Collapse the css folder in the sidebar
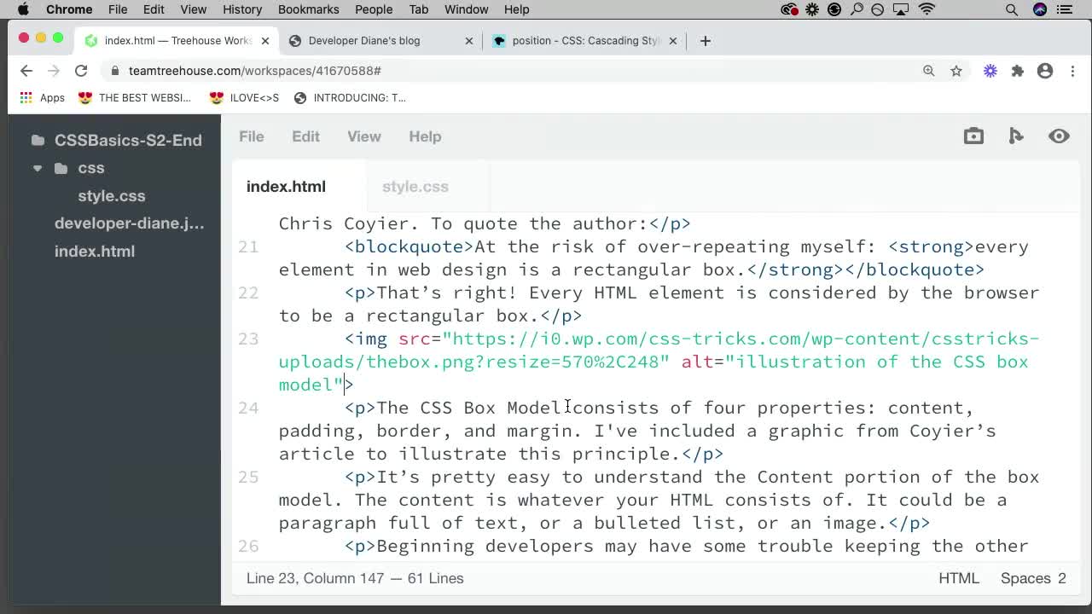1092x614 pixels. 38,168
